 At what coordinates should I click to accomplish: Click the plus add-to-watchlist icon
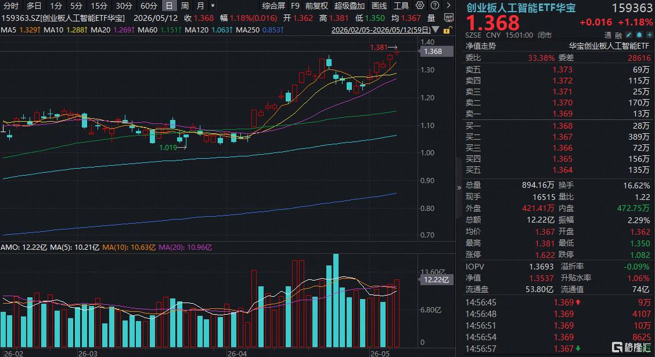coord(649,35)
